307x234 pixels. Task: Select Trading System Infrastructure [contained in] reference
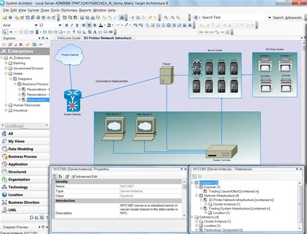239,209
